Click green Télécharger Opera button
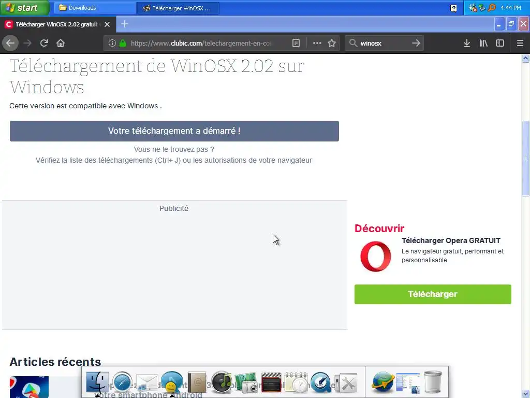Screen dimensions: 530x398 [x=433, y=294]
